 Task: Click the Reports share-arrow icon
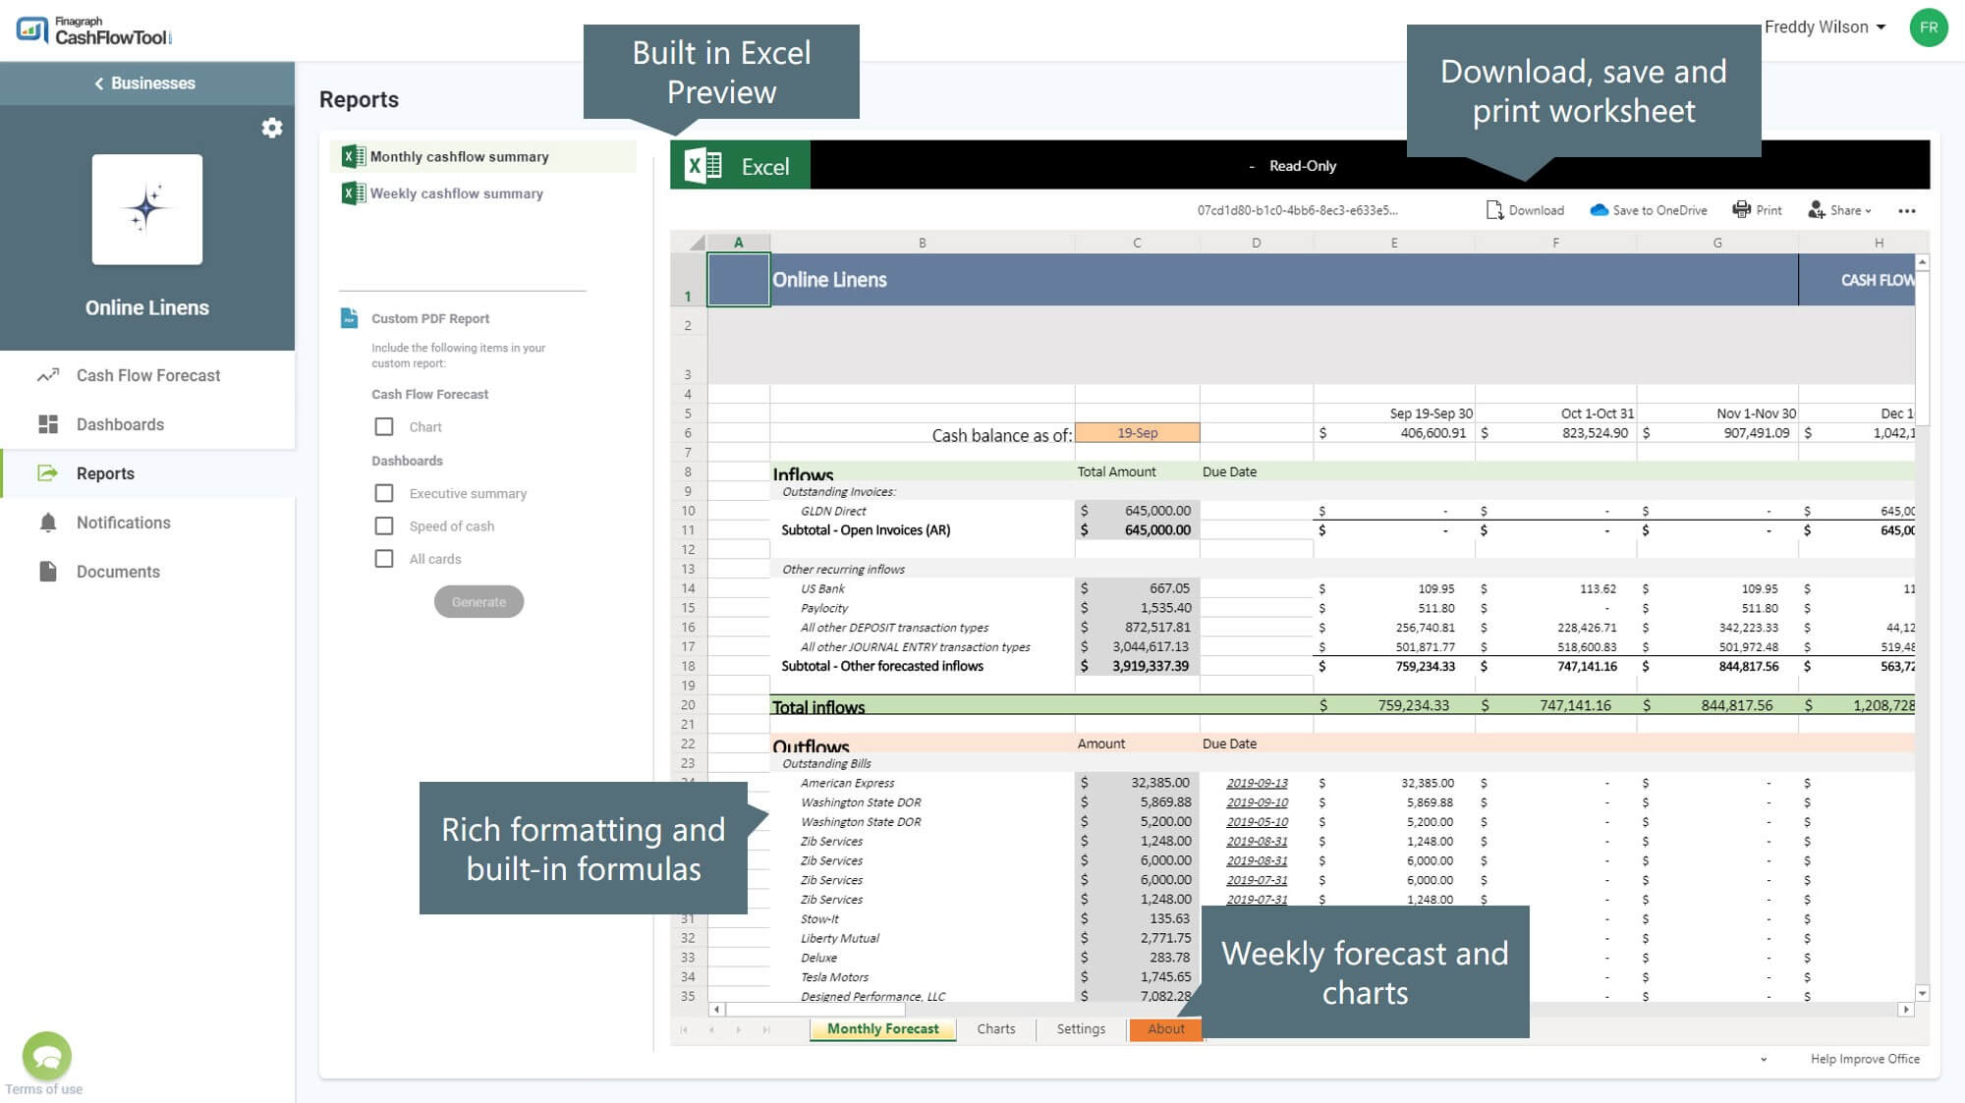(x=48, y=473)
